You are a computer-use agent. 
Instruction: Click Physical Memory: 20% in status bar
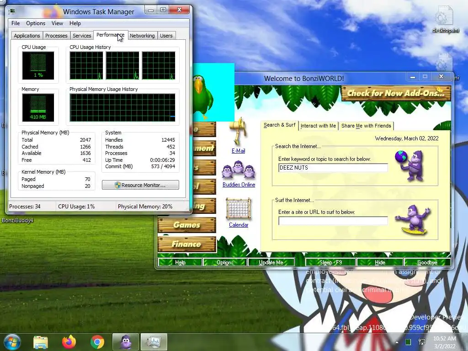tap(145, 206)
